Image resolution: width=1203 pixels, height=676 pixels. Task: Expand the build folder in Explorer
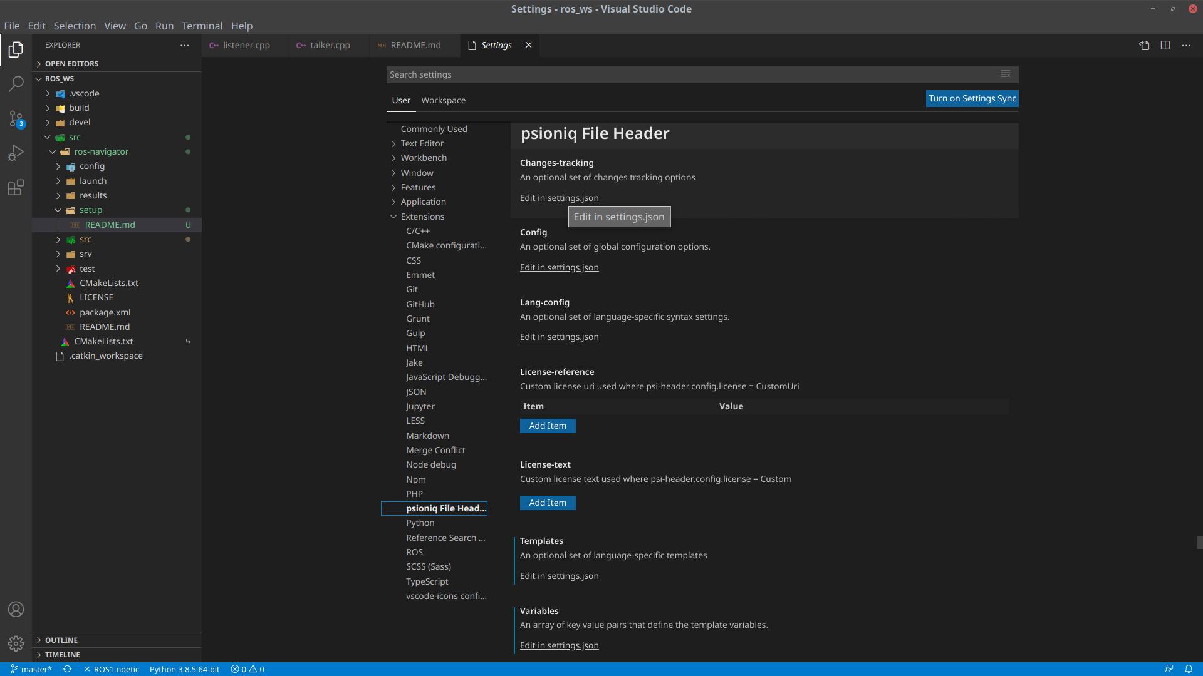point(80,108)
